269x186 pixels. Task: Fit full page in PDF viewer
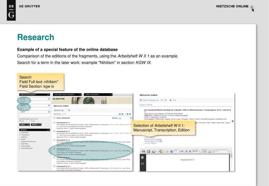(209, 151)
